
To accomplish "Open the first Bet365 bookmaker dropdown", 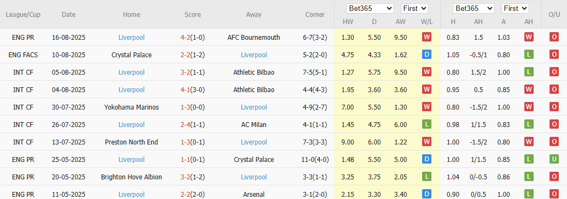I will coord(370,8).
